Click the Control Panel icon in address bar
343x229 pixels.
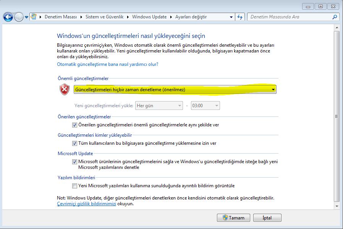34,17
